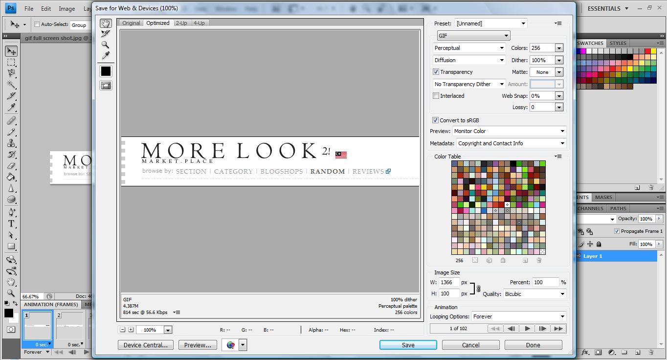Switch to the 2-Up tab
The width and height of the screenshot is (667, 360).
tap(181, 23)
